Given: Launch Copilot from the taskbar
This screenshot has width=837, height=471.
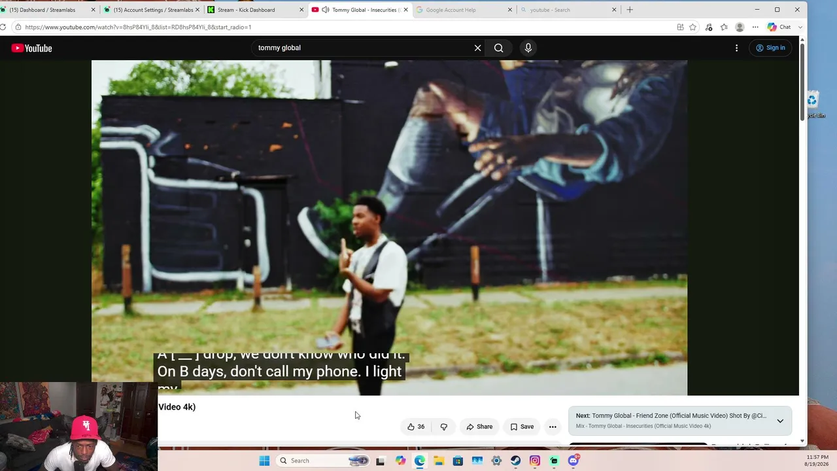Looking at the screenshot, I should [x=400, y=461].
